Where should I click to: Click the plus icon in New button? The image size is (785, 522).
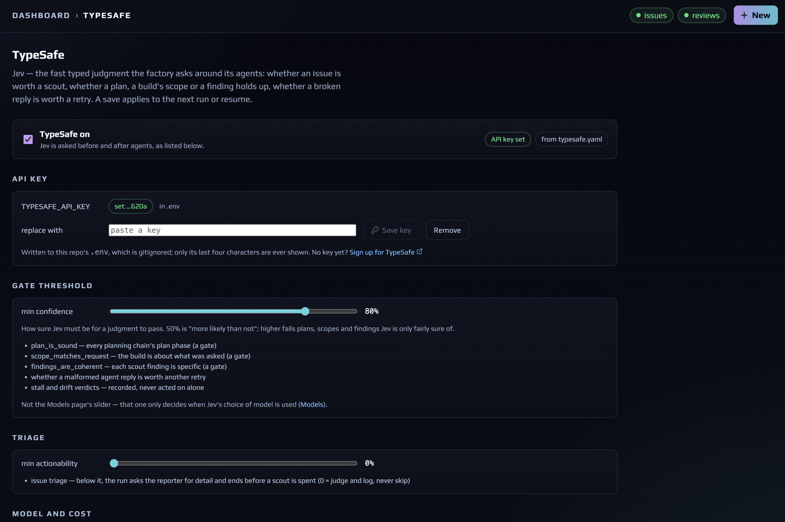tap(744, 15)
